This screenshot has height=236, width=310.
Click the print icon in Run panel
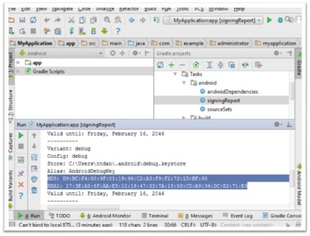pyautogui.click(x=34, y=179)
